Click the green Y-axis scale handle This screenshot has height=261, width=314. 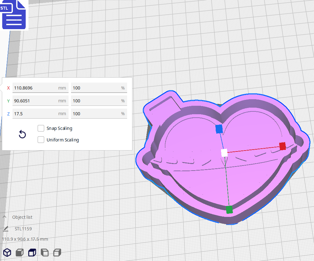click(229, 210)
